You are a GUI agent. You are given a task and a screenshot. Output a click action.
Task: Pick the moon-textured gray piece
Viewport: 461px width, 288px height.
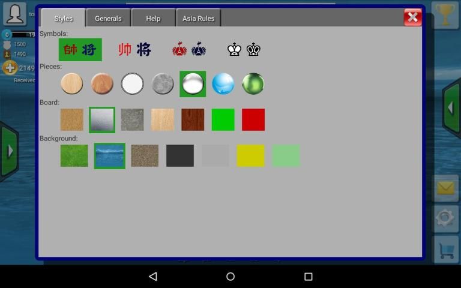pyautogui.click(x=163, y=84)
